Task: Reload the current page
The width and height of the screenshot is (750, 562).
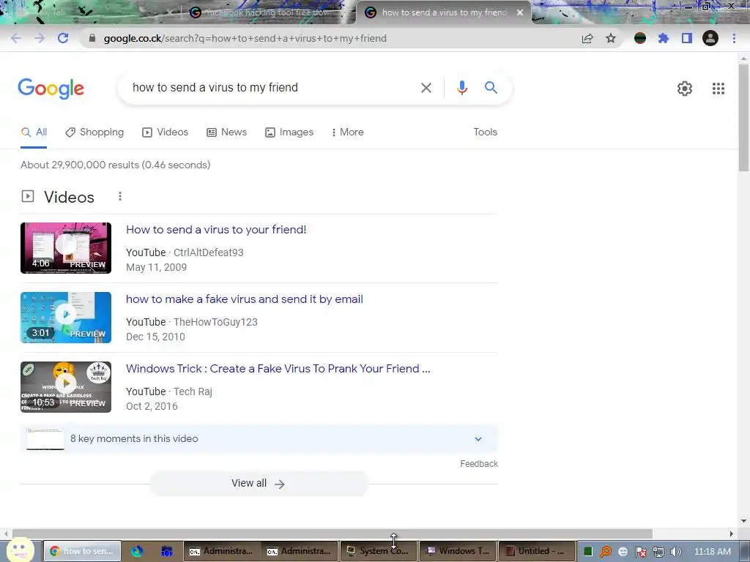Action: (x=63, y=38)
